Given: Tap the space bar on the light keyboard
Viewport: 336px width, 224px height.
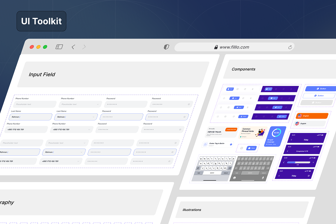Looking at the screenshot, I should point(212,173).
